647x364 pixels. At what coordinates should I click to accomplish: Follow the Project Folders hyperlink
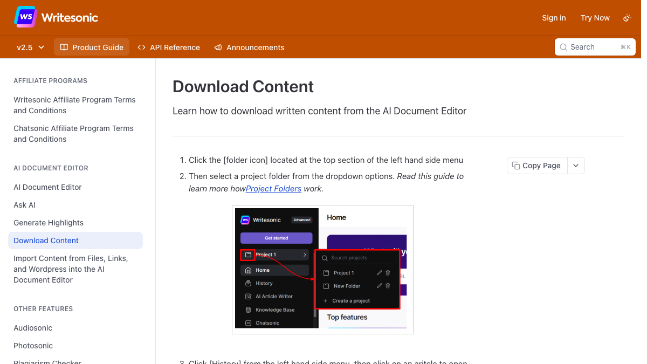(273, 189)
